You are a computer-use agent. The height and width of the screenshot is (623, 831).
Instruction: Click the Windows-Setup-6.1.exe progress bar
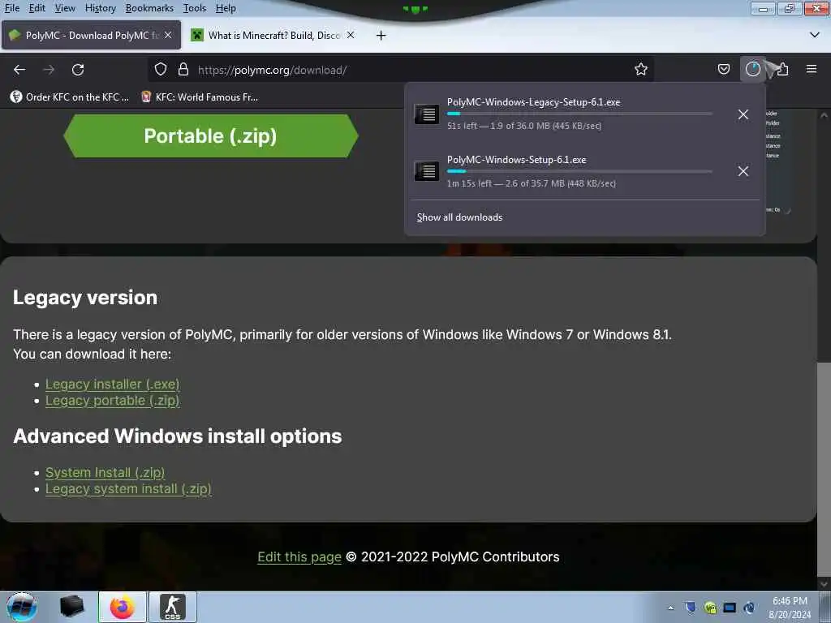pyautogui.click(x=579, y=171)
